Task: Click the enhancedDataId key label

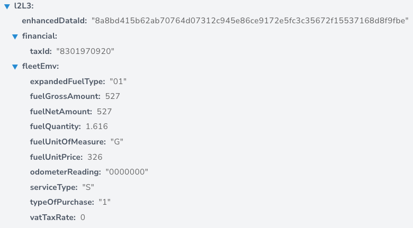Action: [x=54, y=21]
